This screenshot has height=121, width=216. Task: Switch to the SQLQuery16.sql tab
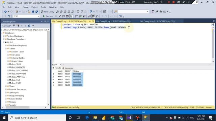click(158, 22)
